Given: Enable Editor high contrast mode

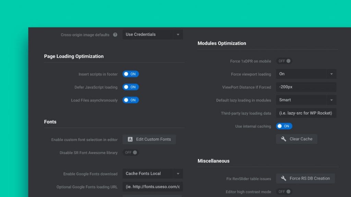Looking at the screenshot, I should 284,192.
